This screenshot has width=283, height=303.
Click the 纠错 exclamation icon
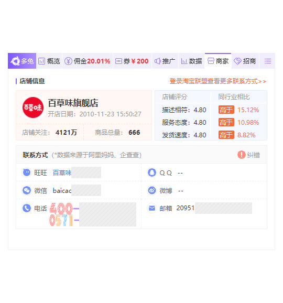(x=241, y=155)
